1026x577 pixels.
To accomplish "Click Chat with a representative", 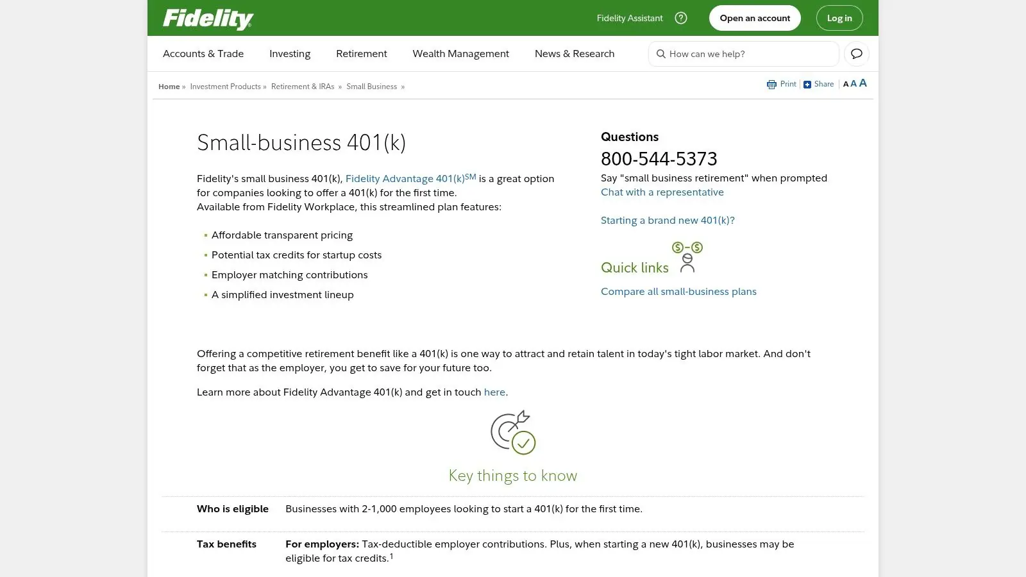I will pos(662,192).
